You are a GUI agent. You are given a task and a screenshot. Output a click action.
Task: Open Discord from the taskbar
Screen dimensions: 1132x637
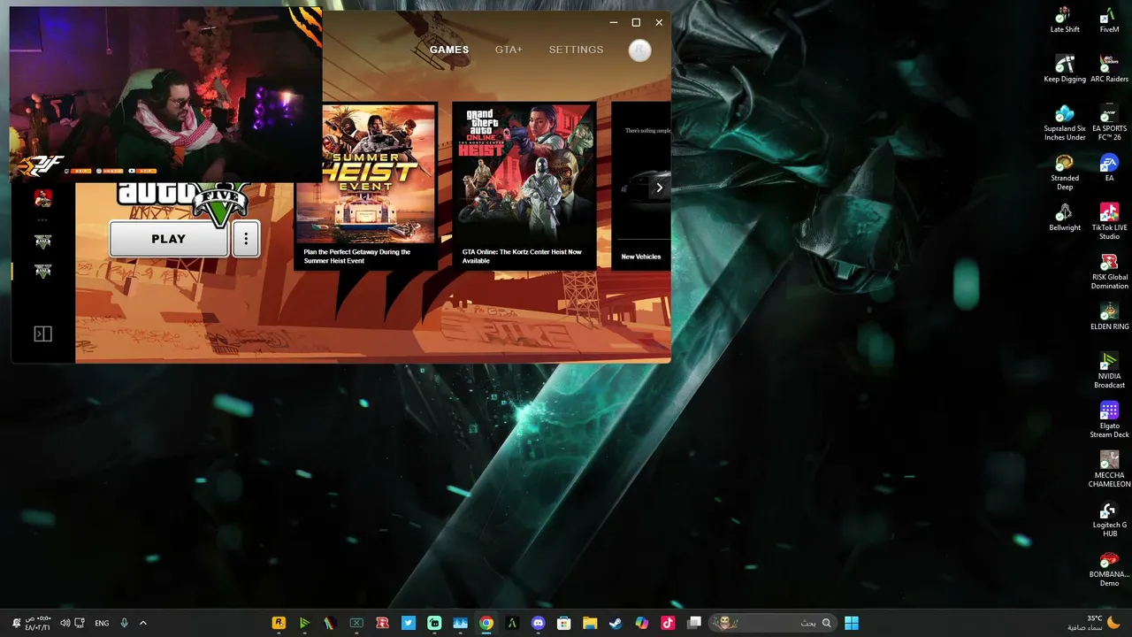(x=538, y=623)
